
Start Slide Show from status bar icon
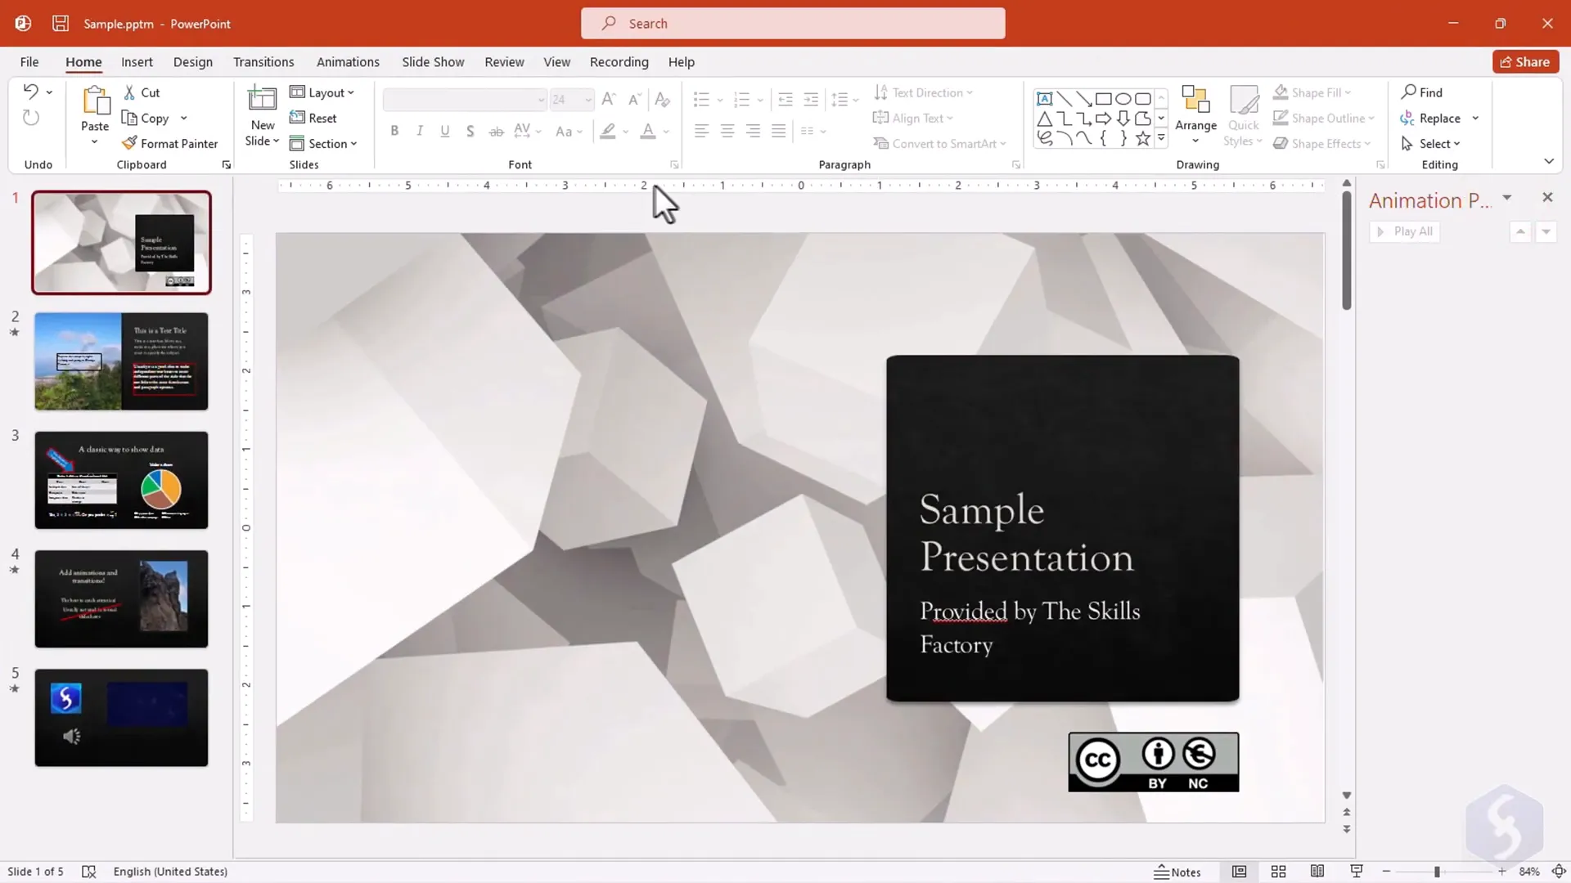point(1356,872)
